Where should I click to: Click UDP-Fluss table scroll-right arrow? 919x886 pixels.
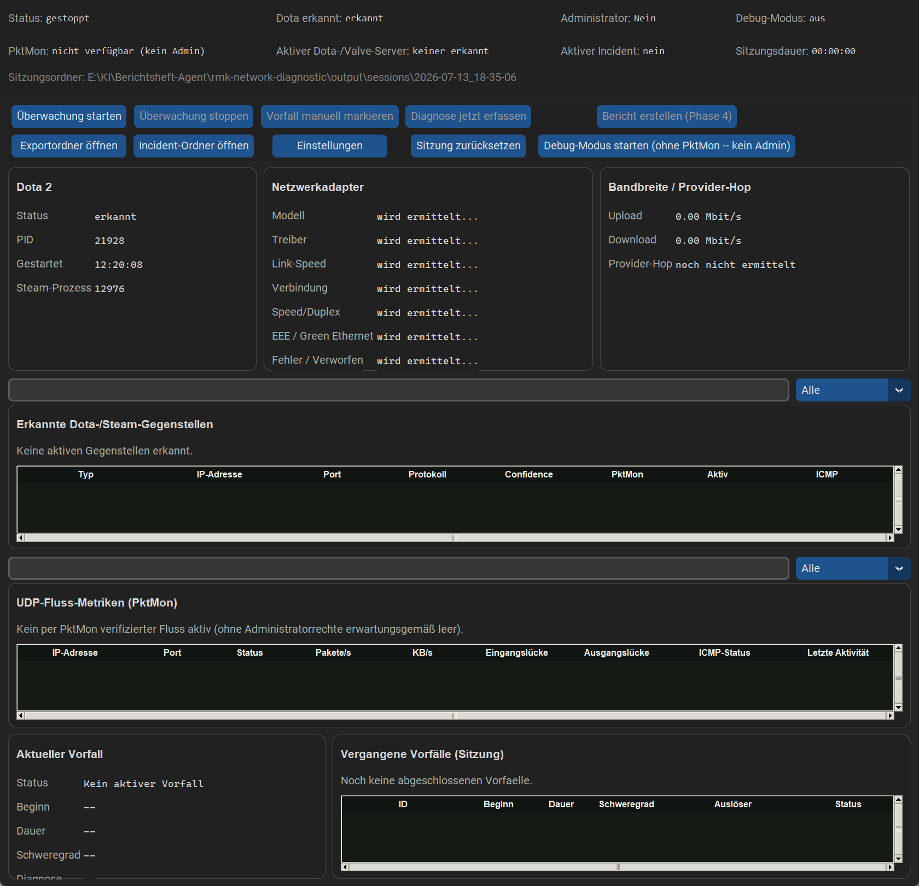pyautogui.click(x=890, y=716)
